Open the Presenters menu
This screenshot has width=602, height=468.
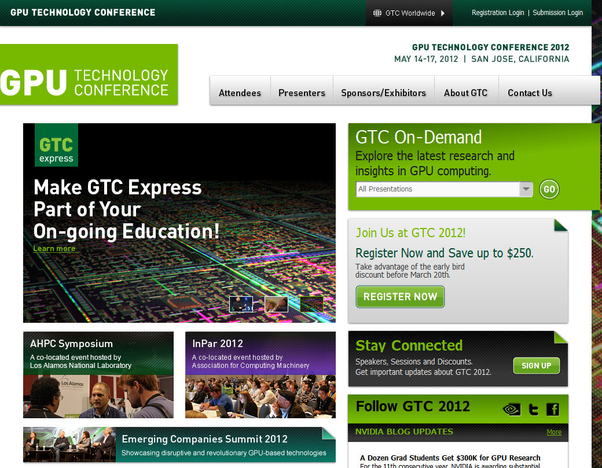click(302, 93)
